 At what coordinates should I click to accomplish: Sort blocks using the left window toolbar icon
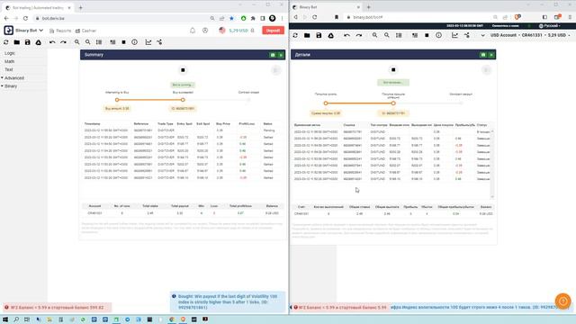(x=99, y=42)
